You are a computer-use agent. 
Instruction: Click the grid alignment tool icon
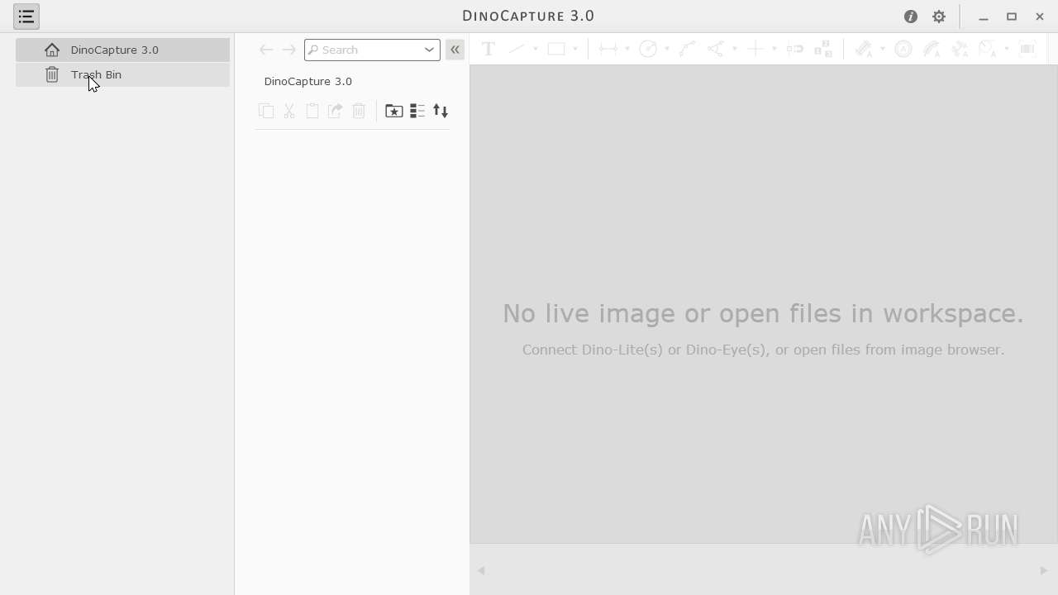(823, 49)
